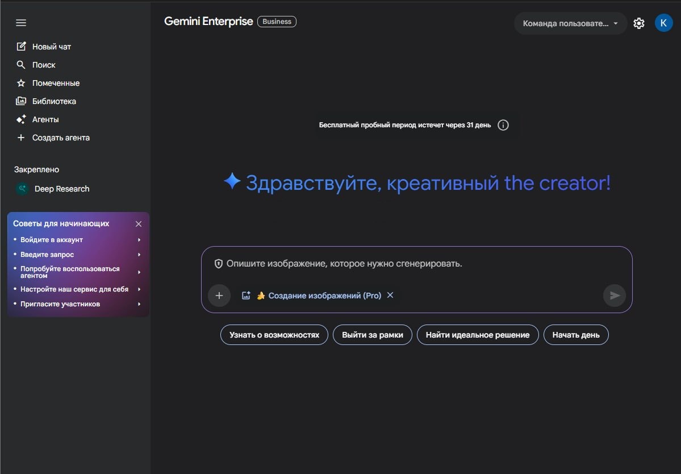Expand Попробуйте воспользоваться агентом tip
The height and width of the screenshot is (474, 681).
coord(139,272)
